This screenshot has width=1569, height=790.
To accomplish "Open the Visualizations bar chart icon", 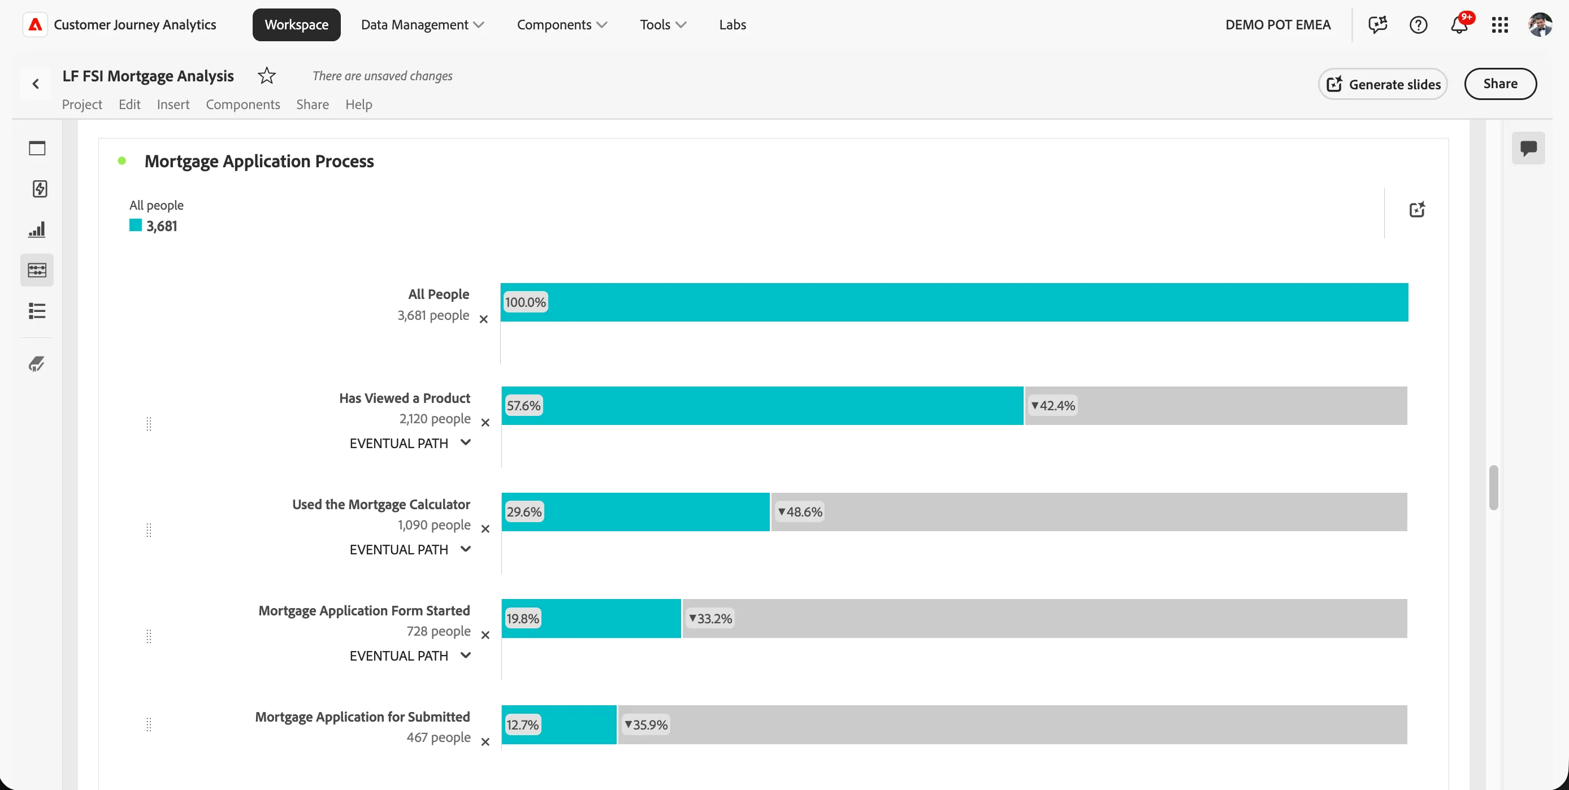I will coord(37,229).
